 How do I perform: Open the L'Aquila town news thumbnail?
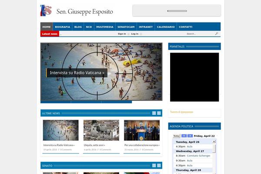click(101, 130)
